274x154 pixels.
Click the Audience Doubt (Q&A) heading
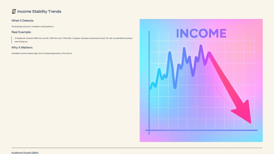(x=25, y=153)
